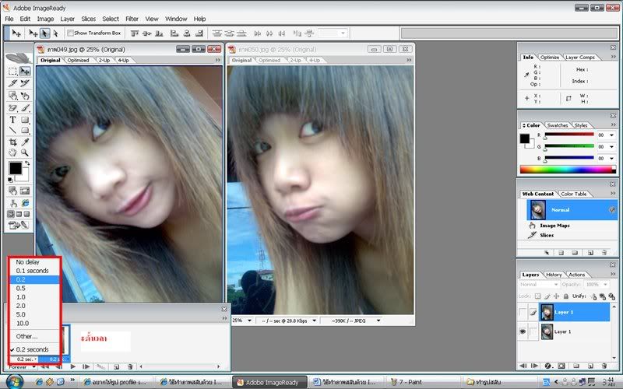Select the Type tool
The height and width of the screenshot is (389, 623).
tap(12, 120)
